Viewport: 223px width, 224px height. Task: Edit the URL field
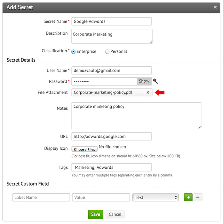(x=111, y=137)
